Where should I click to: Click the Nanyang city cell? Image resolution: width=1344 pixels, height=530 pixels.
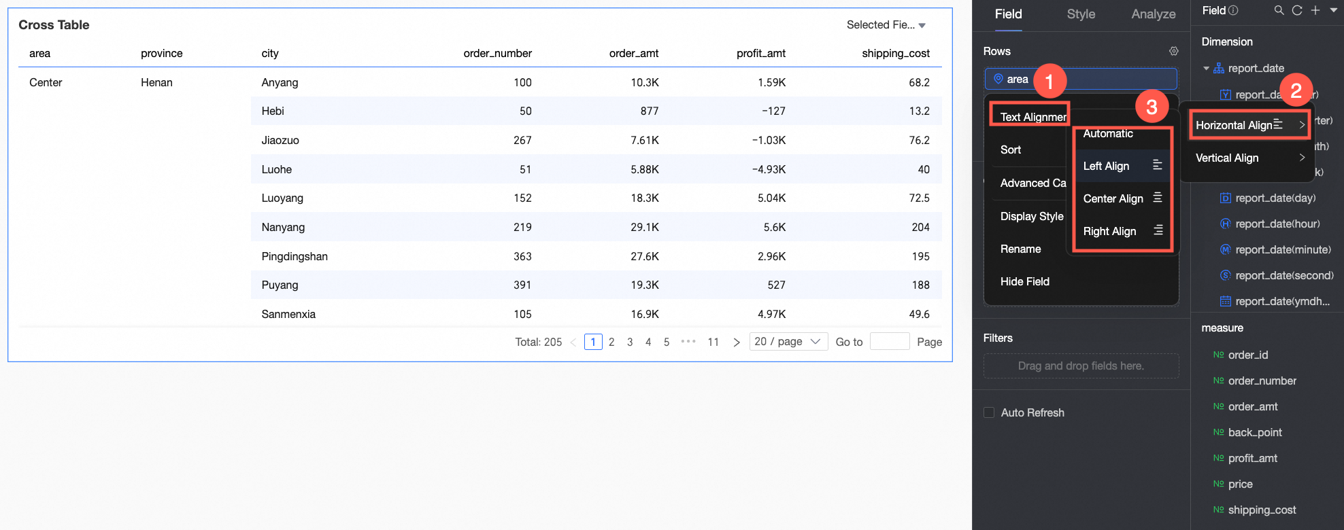(x=283, y=227)
